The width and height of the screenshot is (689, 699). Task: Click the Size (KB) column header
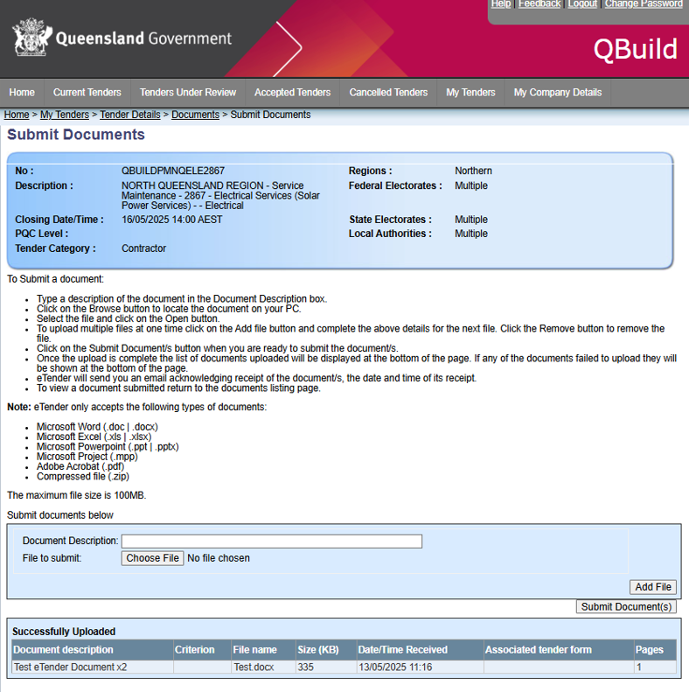click(x=327, y=649)
